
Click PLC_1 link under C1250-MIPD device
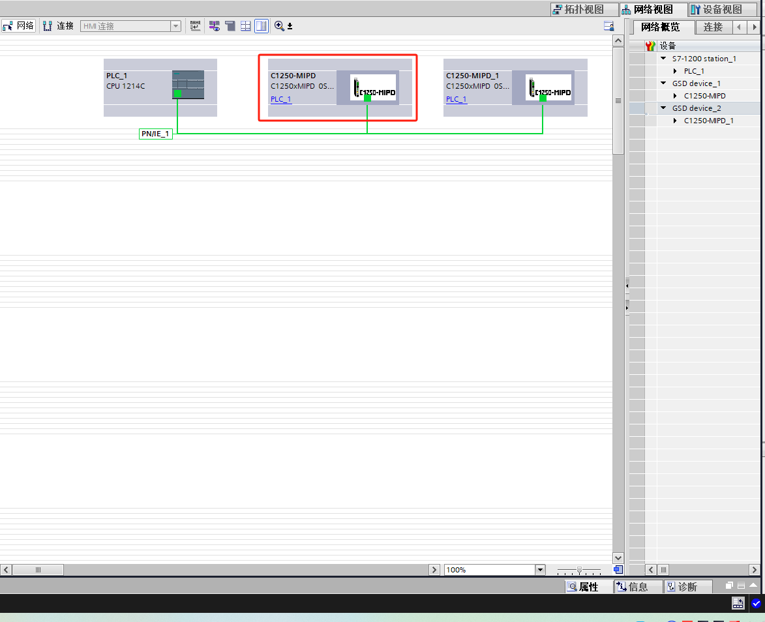tap(281, 99)
